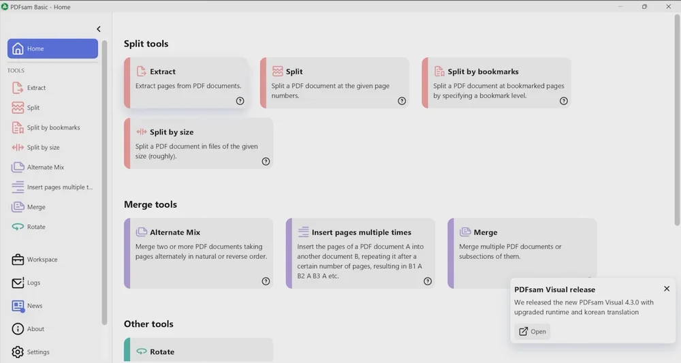The height and width of the screenshot is (363, 681).
Task: Click Open in PDFsam Visual release notification
Action: 532,332
